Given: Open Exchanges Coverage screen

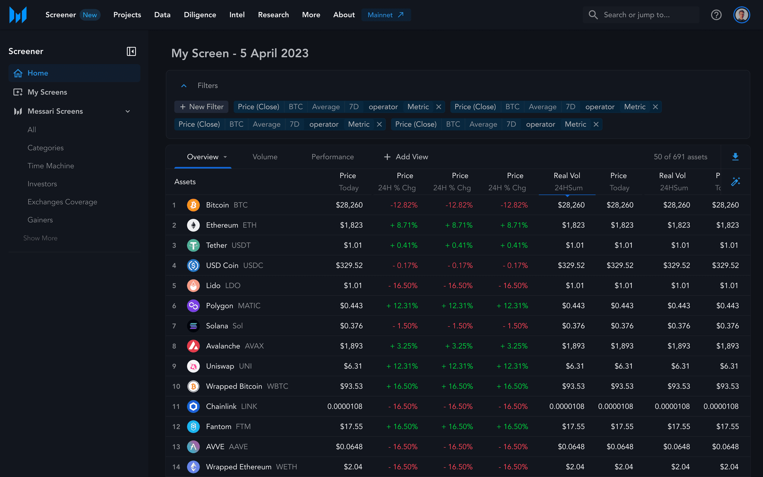Looking at the screenshot, I should pyautogui.click(x=62, y=202).
